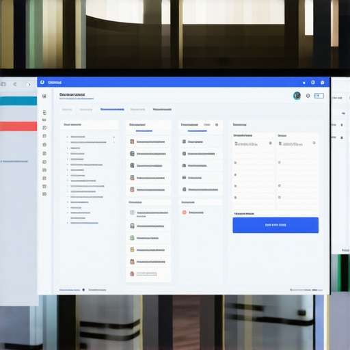This screenshot has width=350, height=350.
Task: Click the app logo in blue header bar
Action: (x=42, y=82)
